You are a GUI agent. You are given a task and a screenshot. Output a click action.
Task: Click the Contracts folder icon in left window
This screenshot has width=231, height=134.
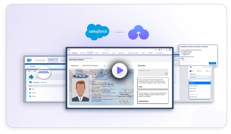30,96
